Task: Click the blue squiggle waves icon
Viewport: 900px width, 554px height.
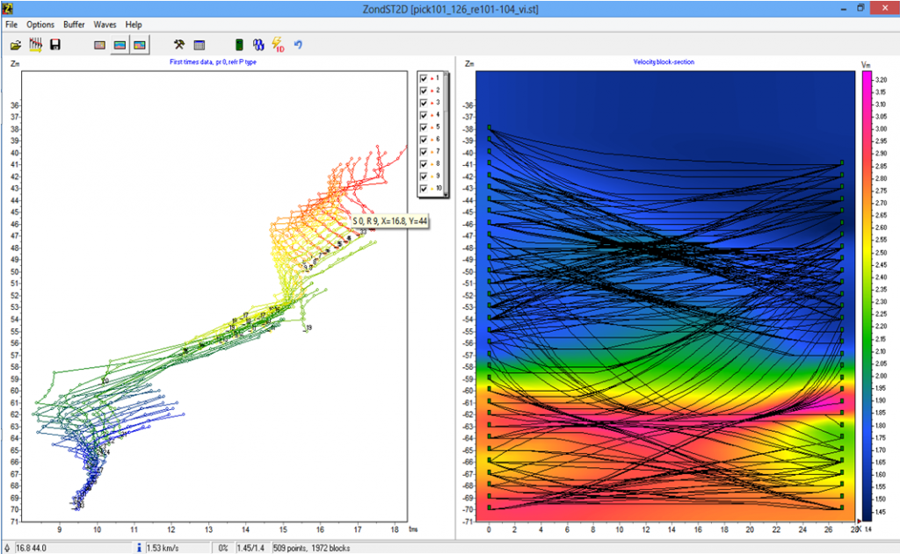Action: (x=258, y=45)
